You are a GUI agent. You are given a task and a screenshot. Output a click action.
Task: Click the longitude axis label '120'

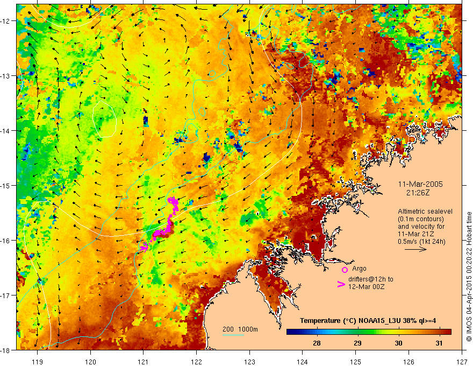[90, 362]
